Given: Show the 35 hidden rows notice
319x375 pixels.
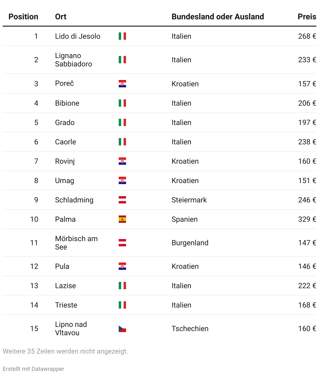Looking at the screenshot, I should [x=65, y=351].
